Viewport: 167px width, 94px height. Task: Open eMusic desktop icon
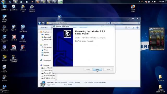pos(4,78)
